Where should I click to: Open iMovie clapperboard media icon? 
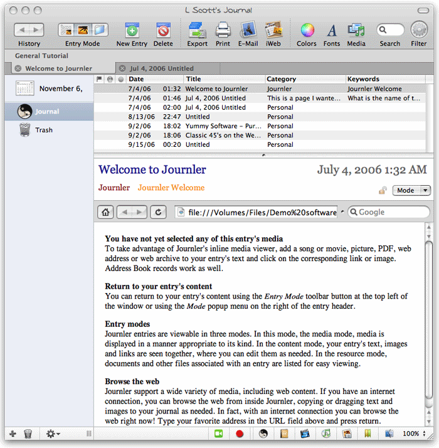[305, 434]
